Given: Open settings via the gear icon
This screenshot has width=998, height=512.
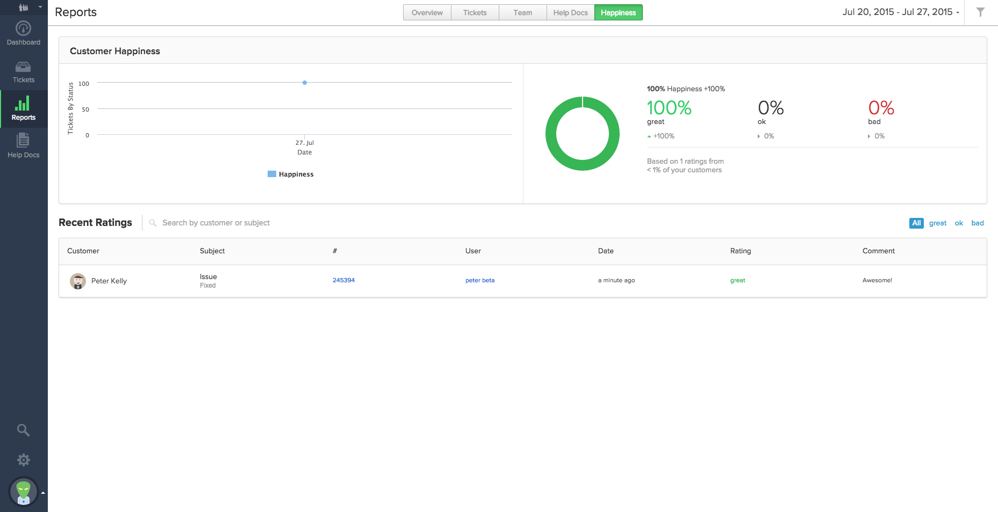Looking at the screenshot, I should tap(23, 459).
